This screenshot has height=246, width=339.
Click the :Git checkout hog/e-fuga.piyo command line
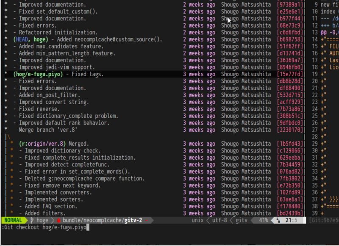pos(44,227)
